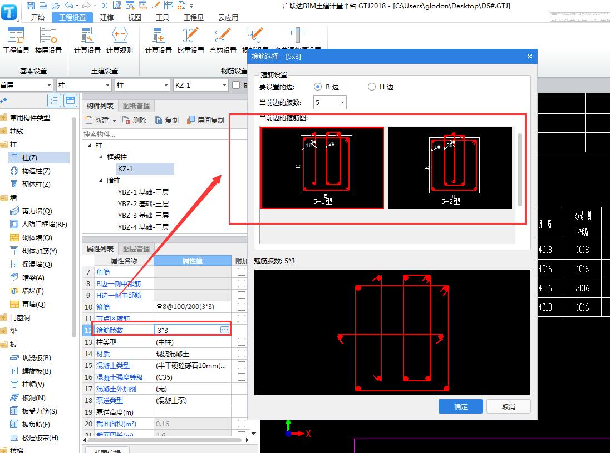Check 附加 box for 柱类型 row
The width and height of the screenshot is (610, 453).
click(x=242, y=342)
